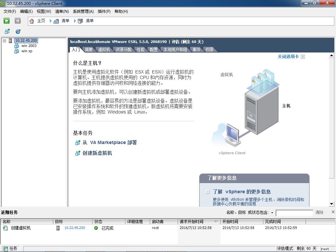Click the 状态 column header
Viewport: 336px width, 252px height.
click(109, 221)
